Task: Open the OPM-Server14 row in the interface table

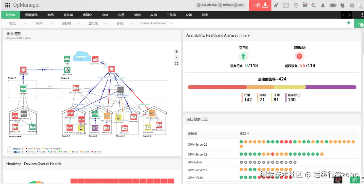Action: point(272,170)
